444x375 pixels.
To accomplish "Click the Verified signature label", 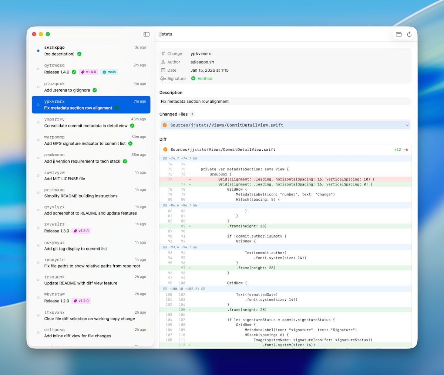I will pyautogui.click(x=204, y=78).
